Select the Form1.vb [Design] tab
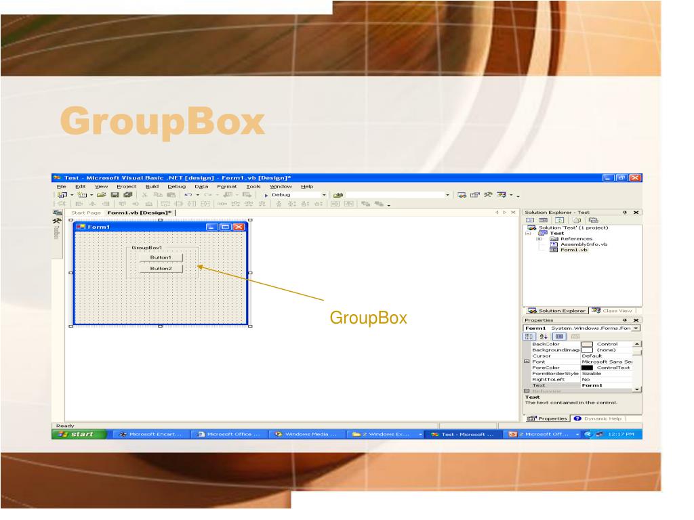 (140, 213)
